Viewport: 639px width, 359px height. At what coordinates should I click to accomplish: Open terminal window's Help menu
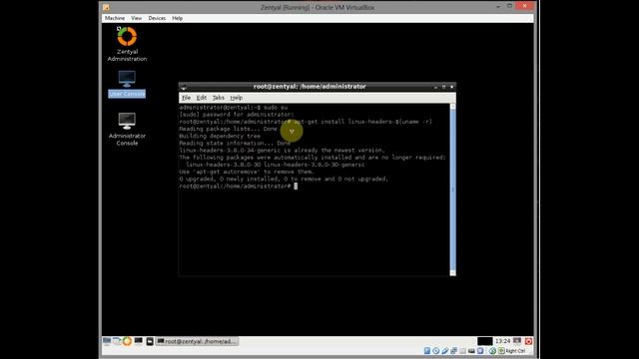point(237,98)
